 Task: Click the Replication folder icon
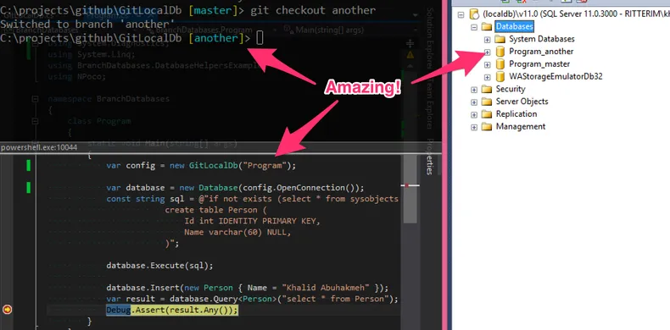tap(487, 114)
